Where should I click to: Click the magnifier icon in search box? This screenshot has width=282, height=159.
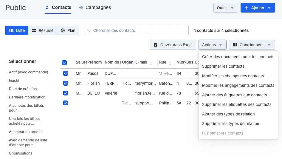(88, 30)
